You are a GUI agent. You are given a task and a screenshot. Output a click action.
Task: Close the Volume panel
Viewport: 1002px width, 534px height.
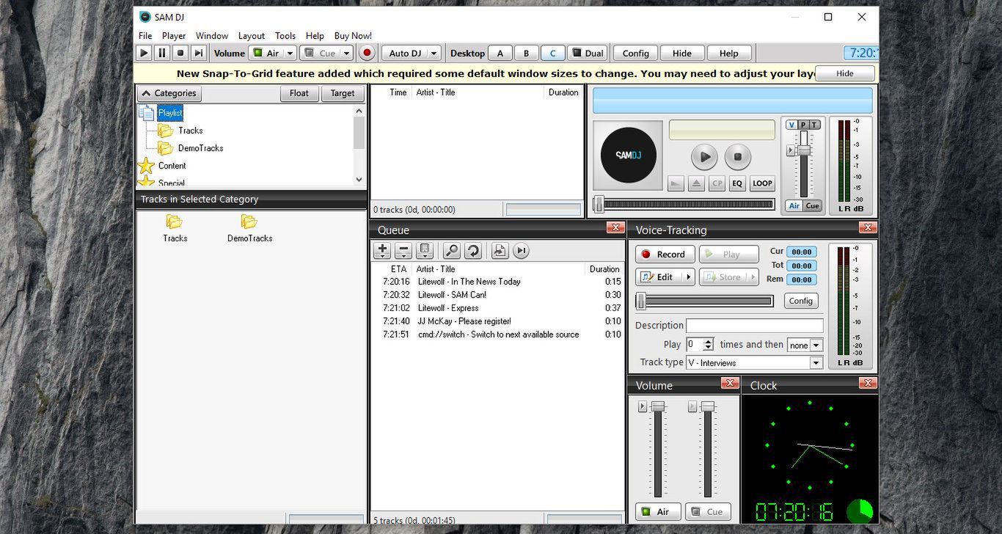[x=729, y=384]
